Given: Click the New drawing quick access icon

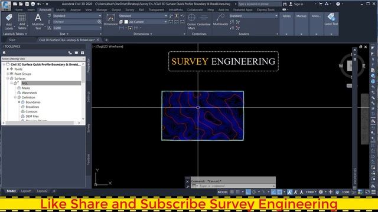Looking at the screenshot, I should 15,4.
